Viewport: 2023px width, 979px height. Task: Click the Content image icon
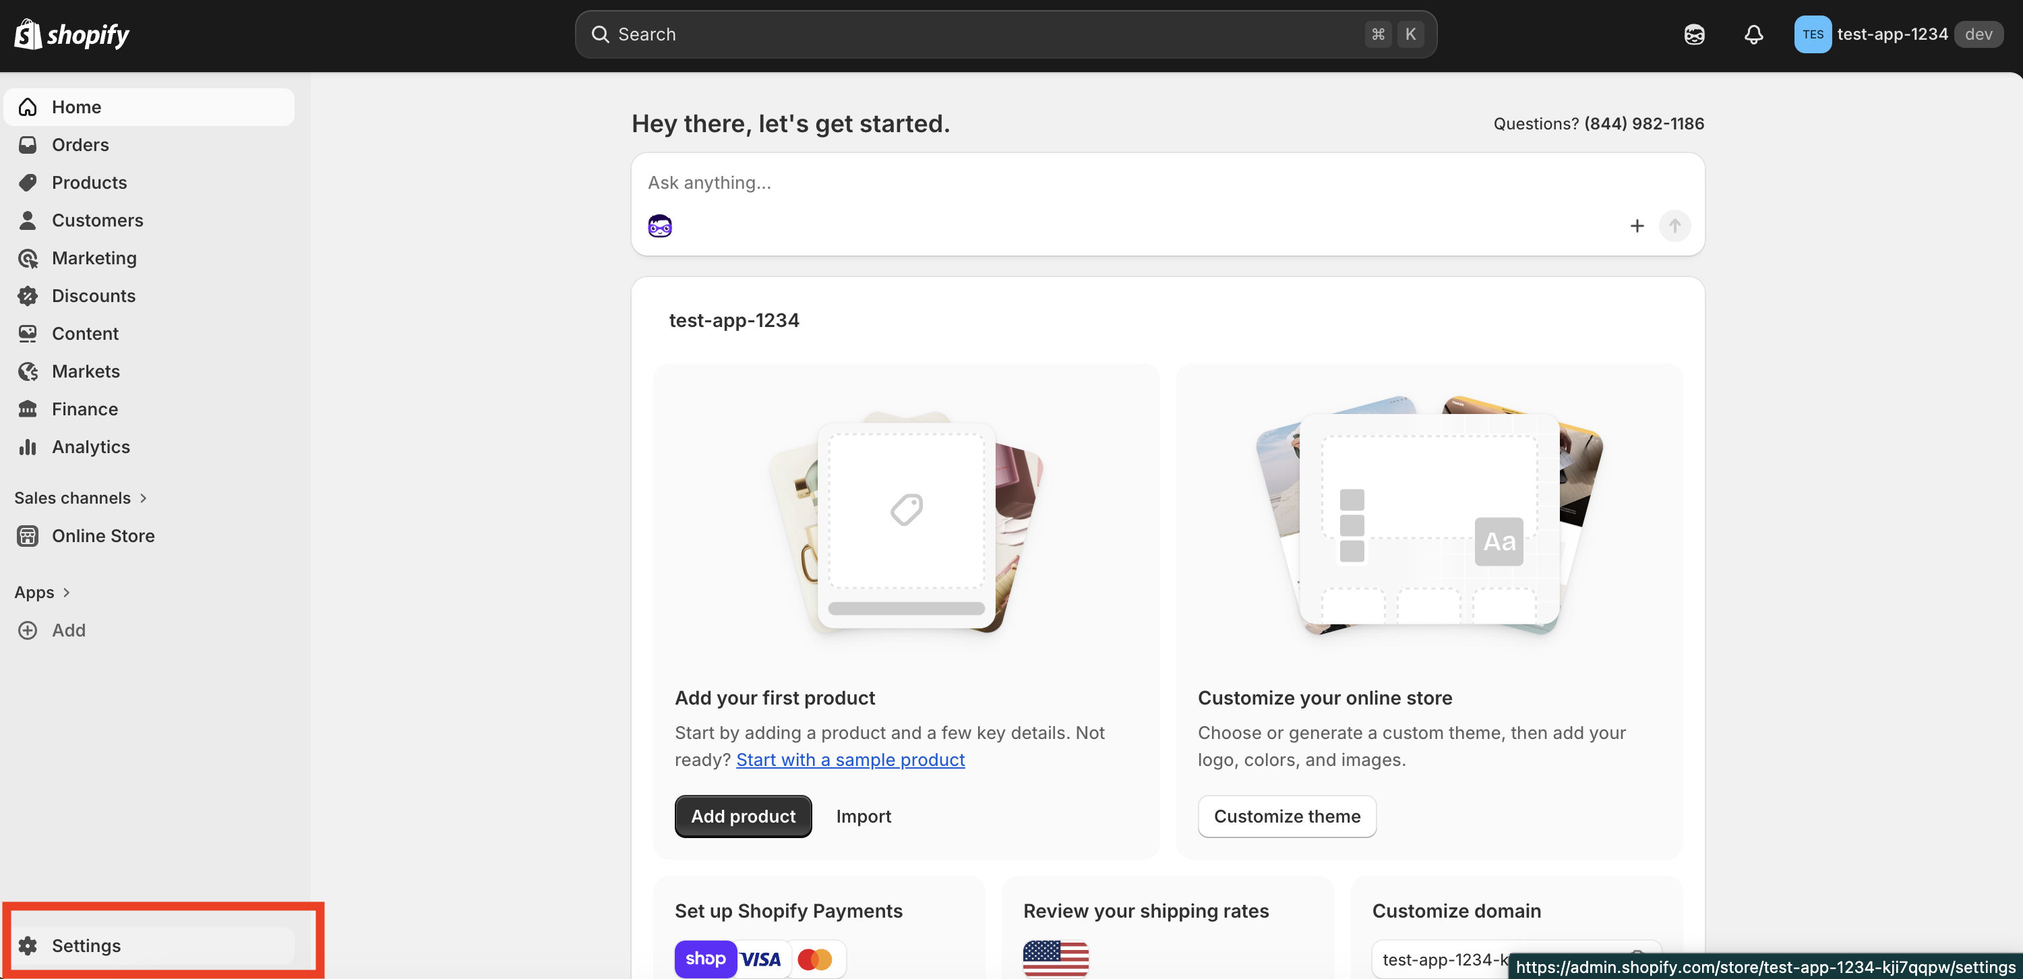(x=28, y=333)
